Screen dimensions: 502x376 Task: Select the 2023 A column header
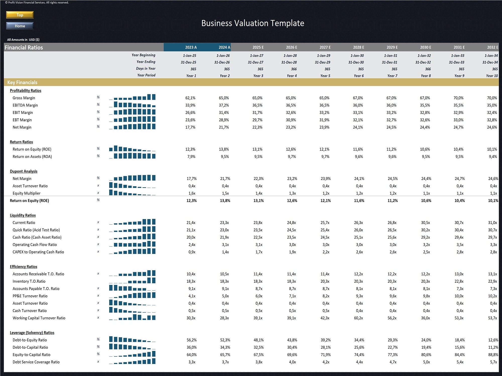[x=191, y=47]
